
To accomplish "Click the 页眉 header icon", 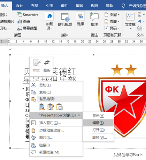I will pos(106,15).
